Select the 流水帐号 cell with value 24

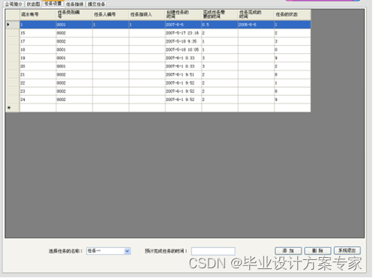[x=38, y=100]
